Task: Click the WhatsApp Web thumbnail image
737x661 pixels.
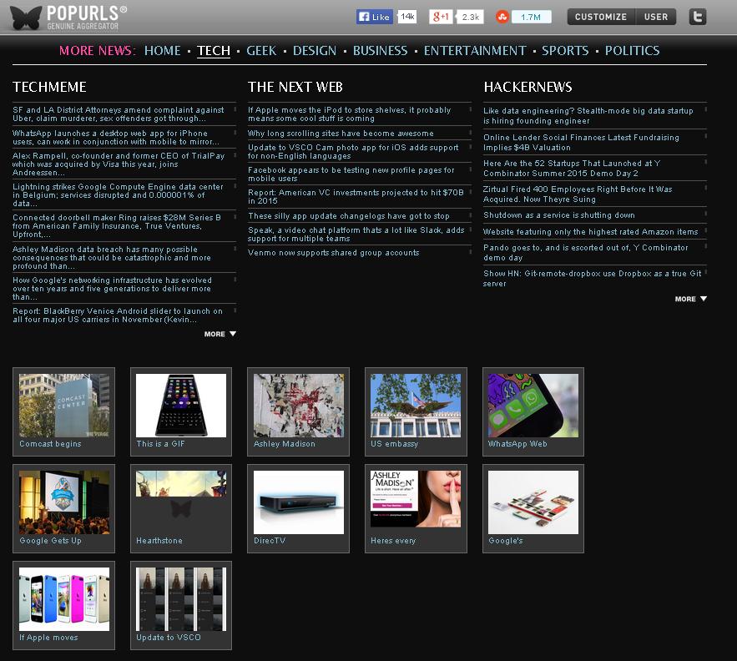Action: (533, 406)
